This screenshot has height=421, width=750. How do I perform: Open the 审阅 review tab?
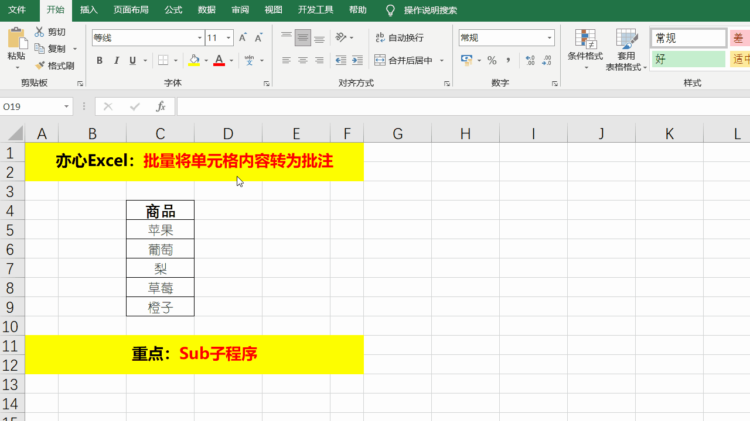coord(240,10)
